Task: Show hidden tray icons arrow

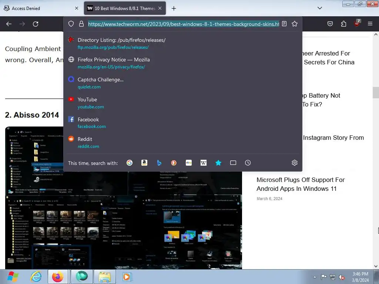Action: (x=315, y=277)
